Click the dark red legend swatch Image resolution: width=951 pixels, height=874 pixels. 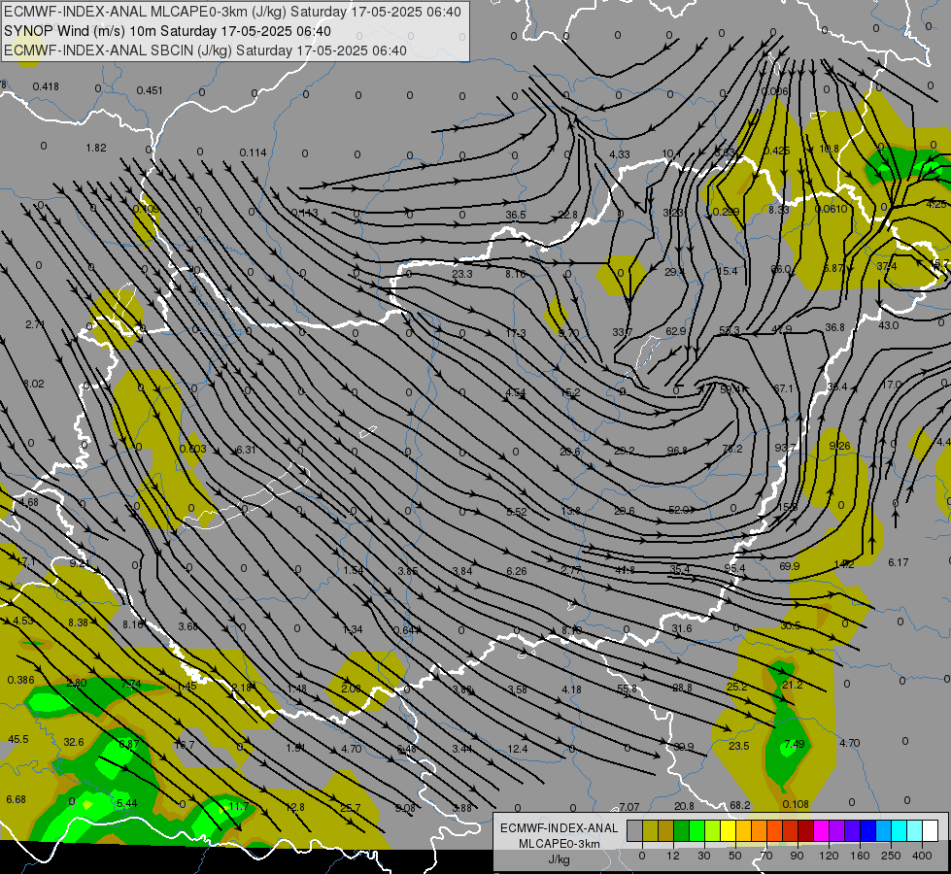806,830
